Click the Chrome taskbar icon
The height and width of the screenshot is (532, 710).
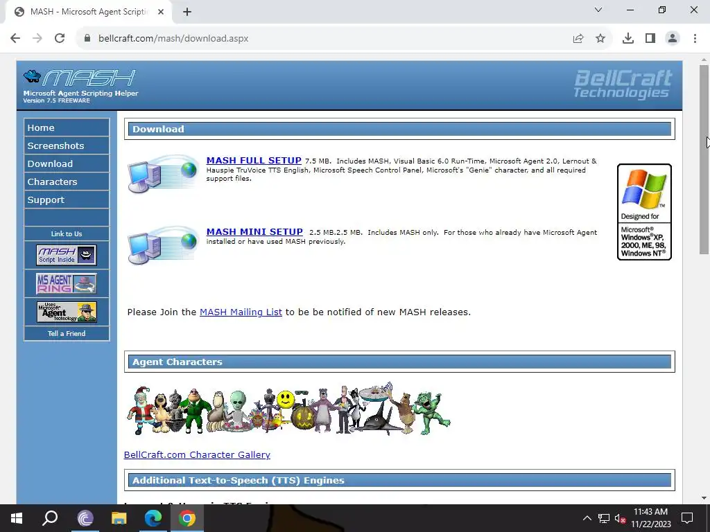pos(187,518)
